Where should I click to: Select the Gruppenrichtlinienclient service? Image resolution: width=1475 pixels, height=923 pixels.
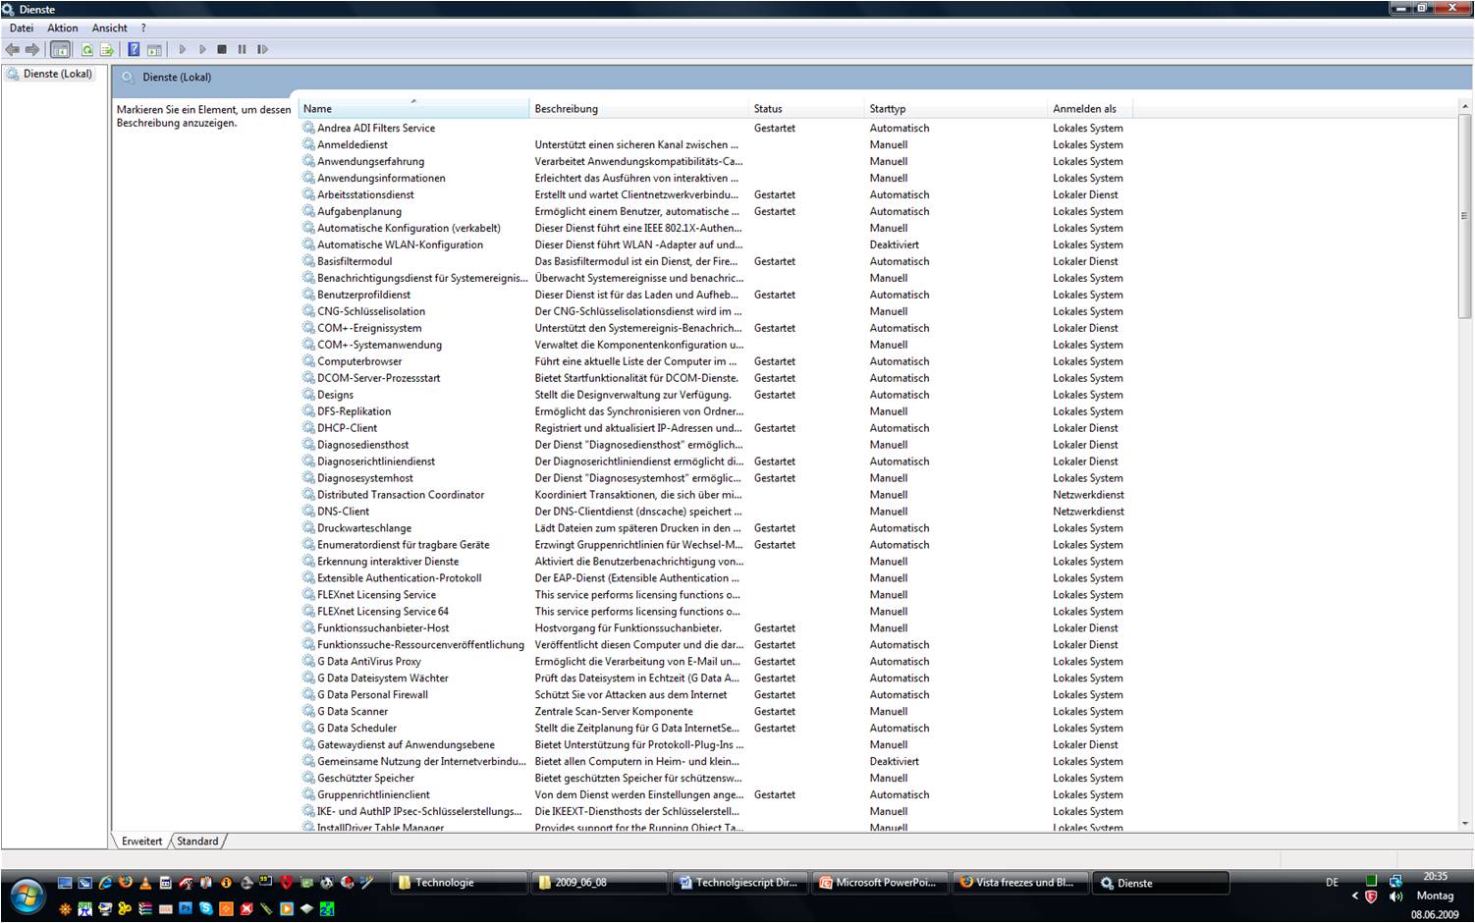pos(373,794)
